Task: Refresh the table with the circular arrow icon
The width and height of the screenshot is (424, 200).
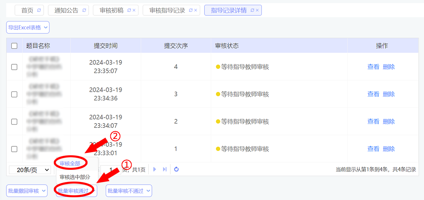Action: click(176, 169)
